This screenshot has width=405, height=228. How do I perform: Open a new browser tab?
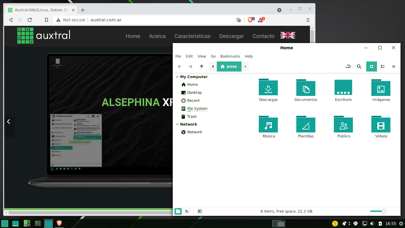coord(83,10)
